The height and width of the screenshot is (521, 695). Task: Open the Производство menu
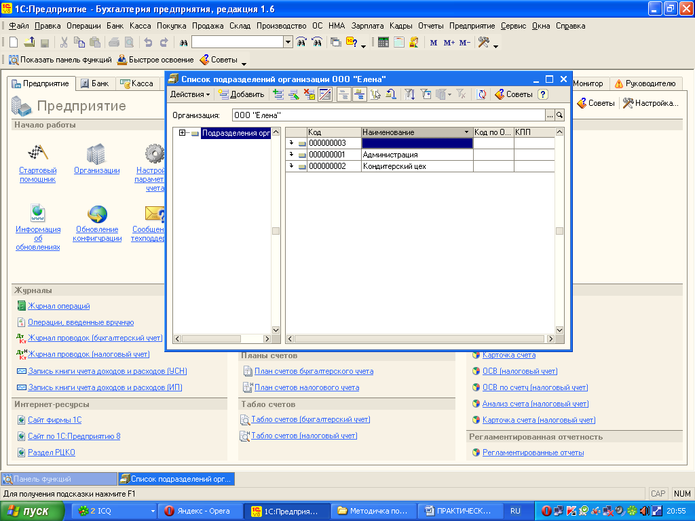[282, 26]
